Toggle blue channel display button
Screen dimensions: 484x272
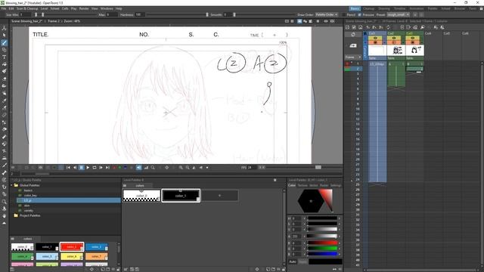click(126, 168)
